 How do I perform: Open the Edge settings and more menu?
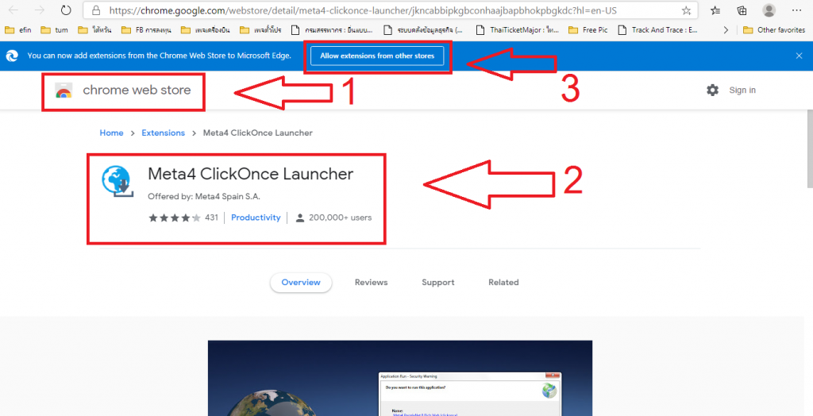point(797,10)
